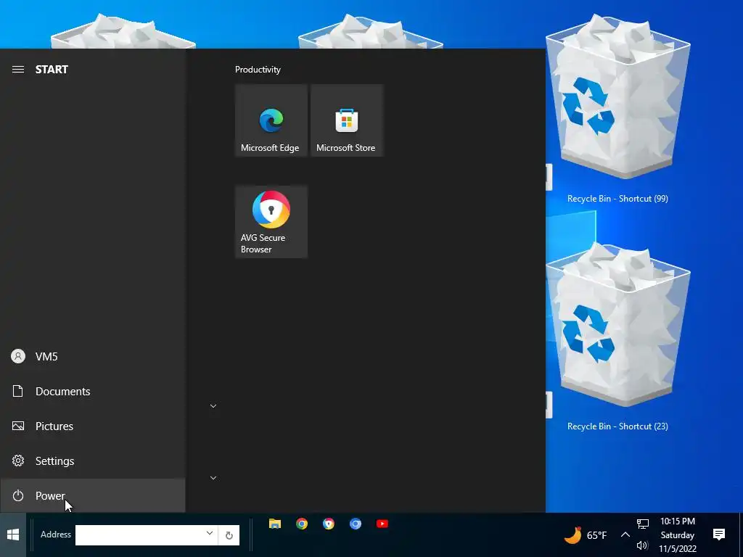This screenshot has height=557, width=743.
Task: Open File Explorer from the taskbar
Action: 275,524
